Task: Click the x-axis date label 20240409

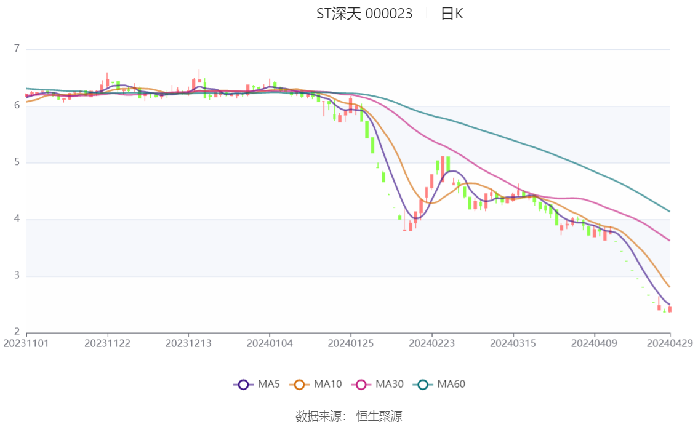Action: 594,344
